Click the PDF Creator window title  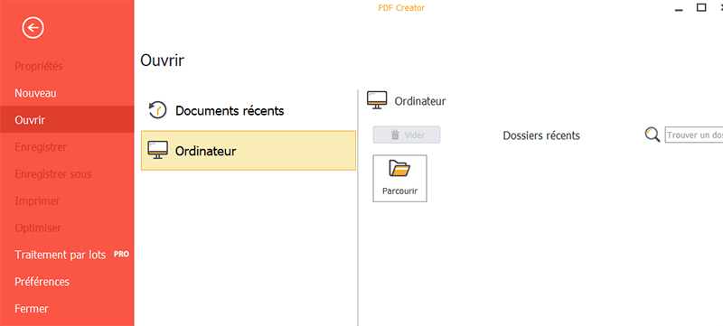pos(400,8)
